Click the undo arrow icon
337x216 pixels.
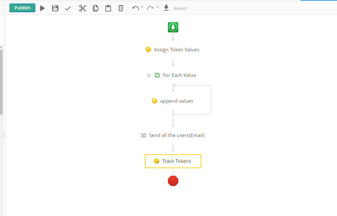(136, 8)
